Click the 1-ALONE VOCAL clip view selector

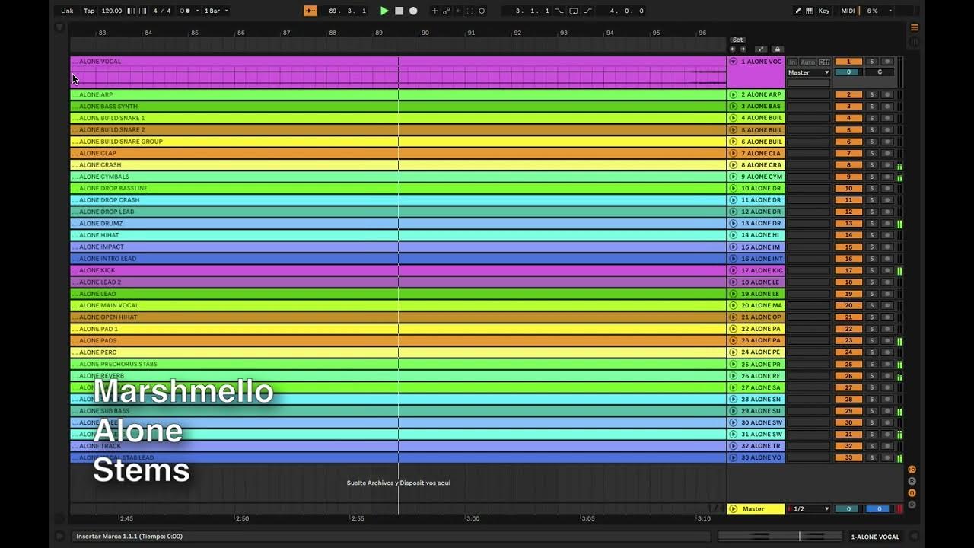(875, 537)
